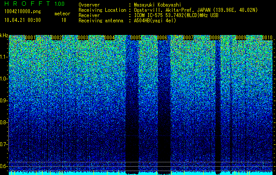The width and height of the screenshot is (276, 175).
Task: Click the kHz axis unit label
Action: click(x=4, y=35)
